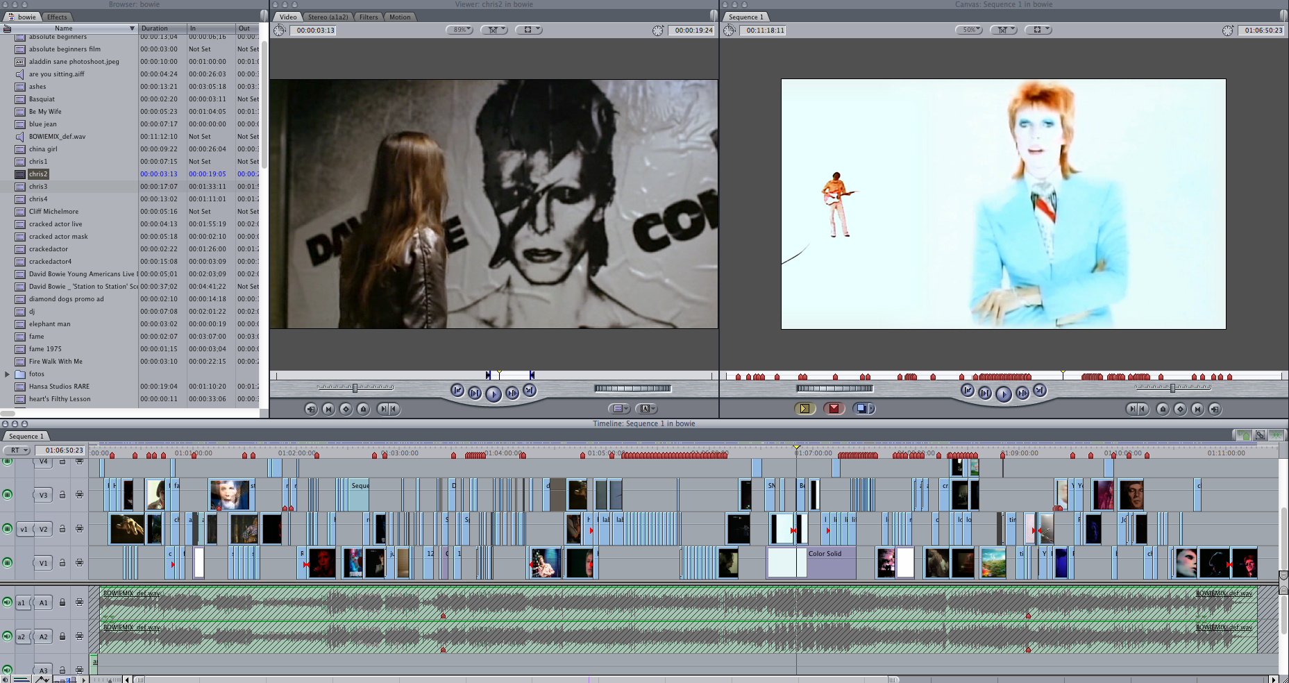Open Recent Clips pop-up in Viewer
The height and width of the screenshot is (683, 1289).
click(619, 409)
